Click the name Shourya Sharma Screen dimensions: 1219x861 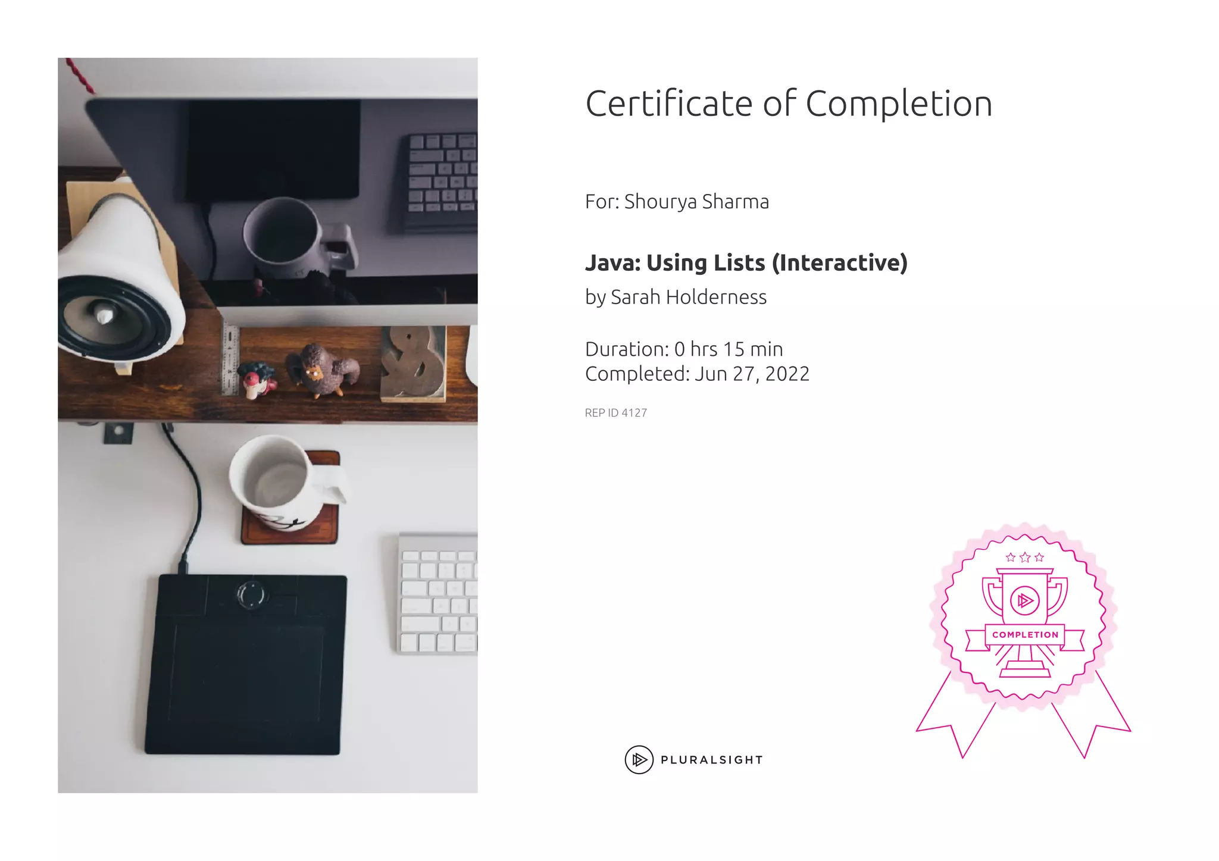pyautogui.click(x=696, y=202)
